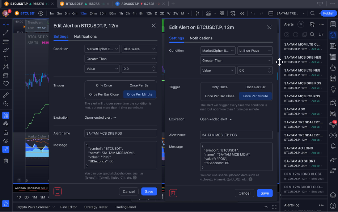
Task: Click Save in the left alert dialog
Action: (x=149, y=191)
